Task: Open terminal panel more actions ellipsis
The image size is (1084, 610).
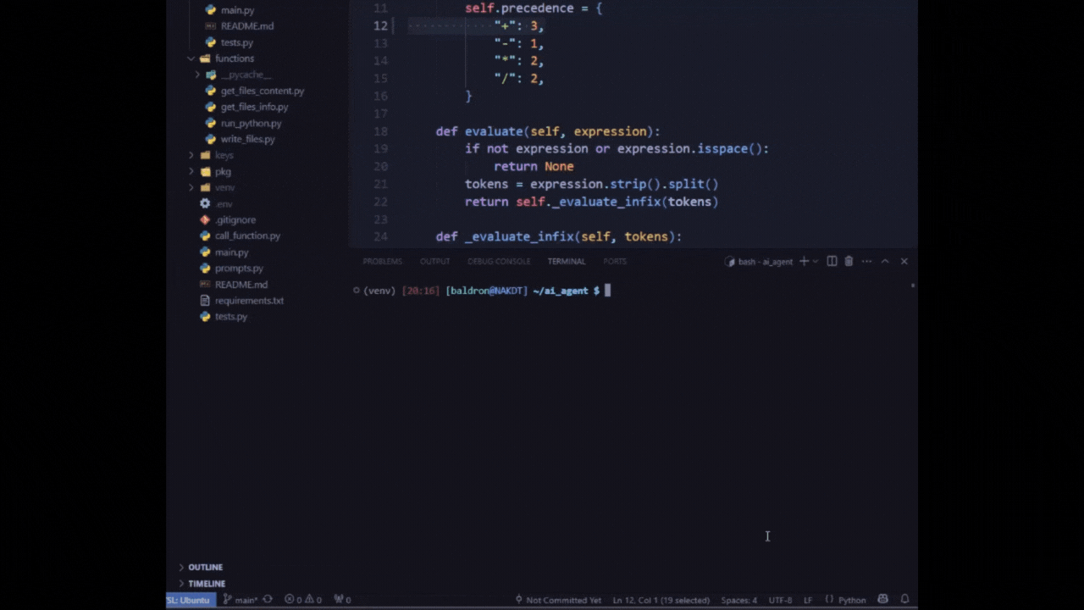Action: [x=866, y=261]
